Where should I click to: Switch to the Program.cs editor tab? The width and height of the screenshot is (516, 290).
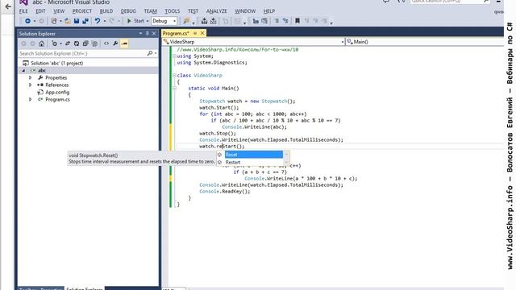pos(176,33)
